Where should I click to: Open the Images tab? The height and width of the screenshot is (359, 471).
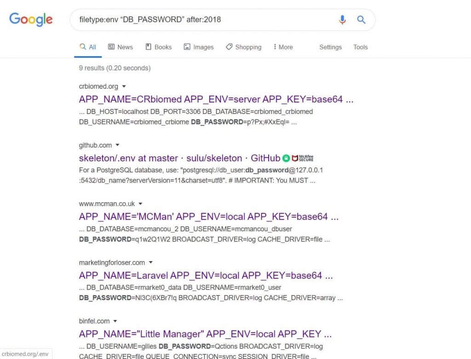199,47
